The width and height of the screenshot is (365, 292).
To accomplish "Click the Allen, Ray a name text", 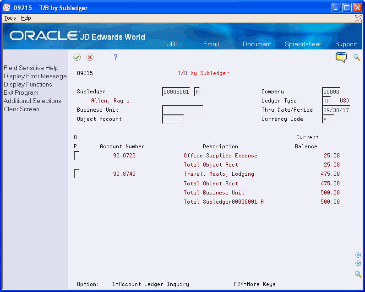I will [110, 101].
